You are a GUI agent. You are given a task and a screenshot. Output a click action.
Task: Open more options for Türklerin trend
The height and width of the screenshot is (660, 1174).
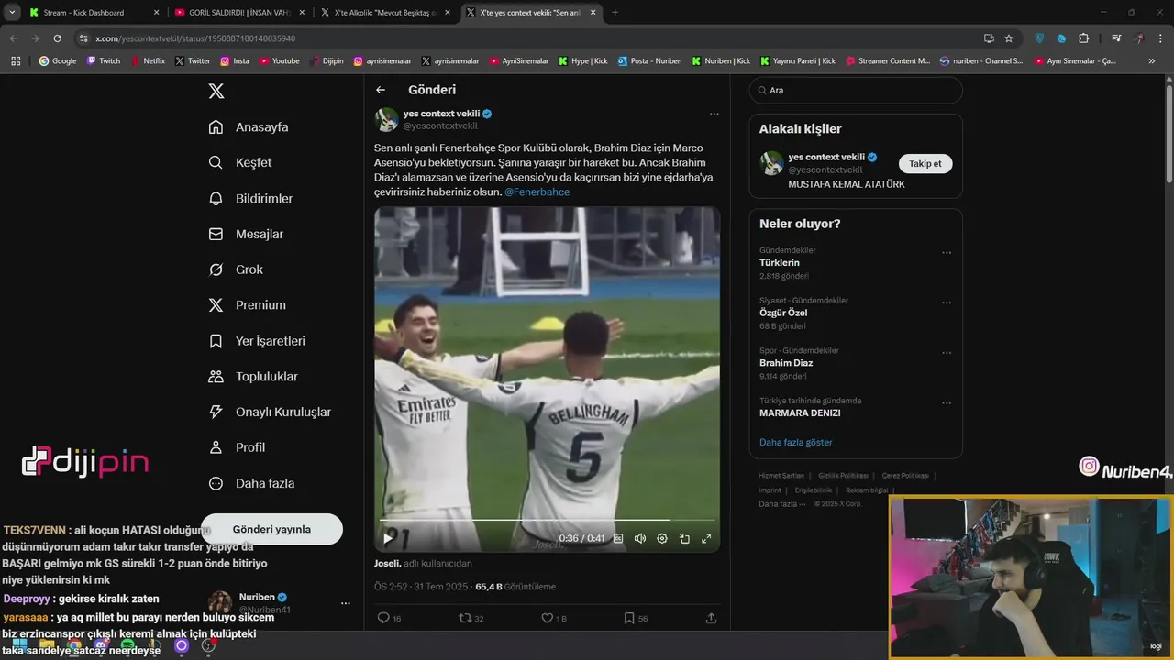[947, 253]
